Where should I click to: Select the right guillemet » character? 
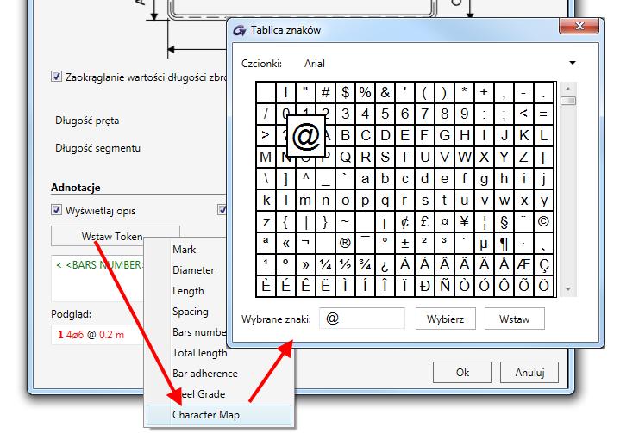point(305,264)
